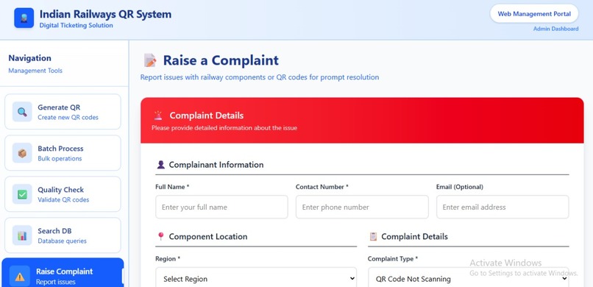Click the Raise Complaint warning icon
The height and width of the screenshot is (287, 593).
(x=20, y=277)
